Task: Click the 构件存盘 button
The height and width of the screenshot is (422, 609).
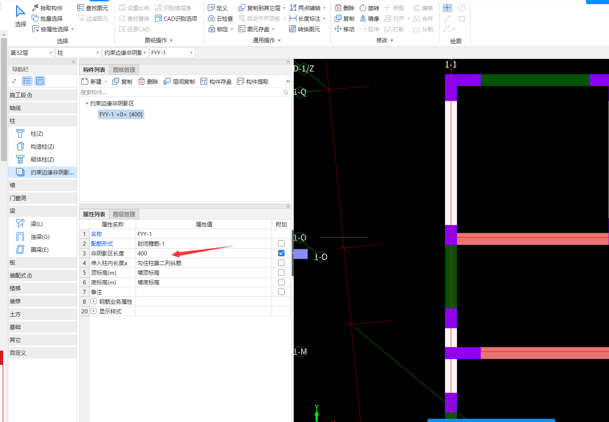Action: click(x=216, y=81)
